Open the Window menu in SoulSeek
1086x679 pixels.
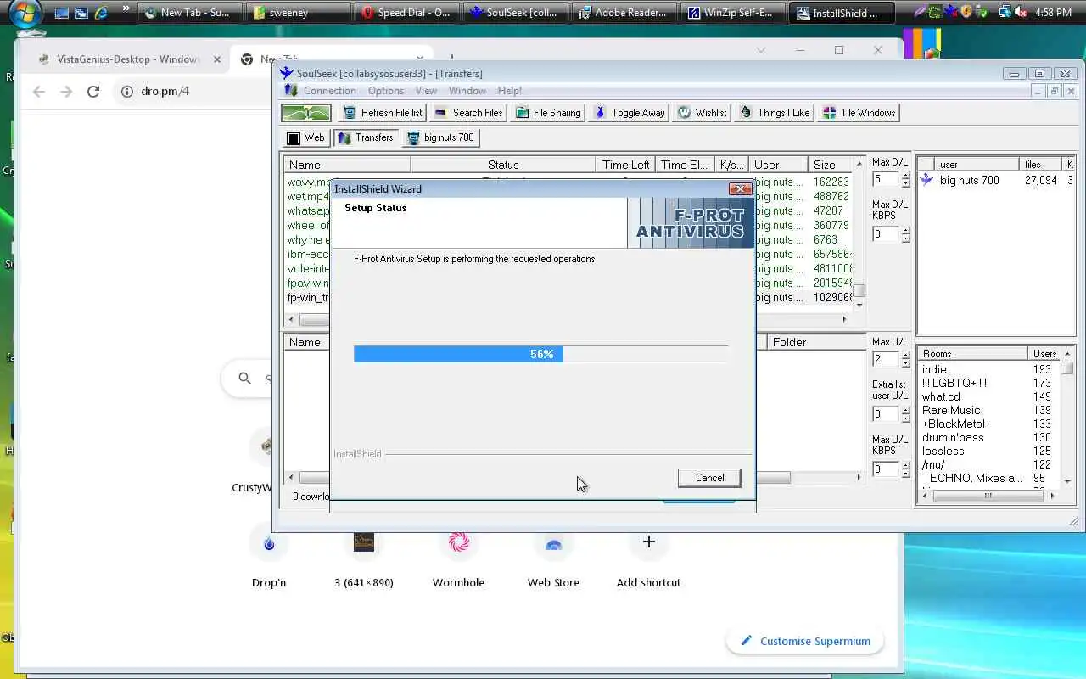pyautogui.click(x=467, y=91)
